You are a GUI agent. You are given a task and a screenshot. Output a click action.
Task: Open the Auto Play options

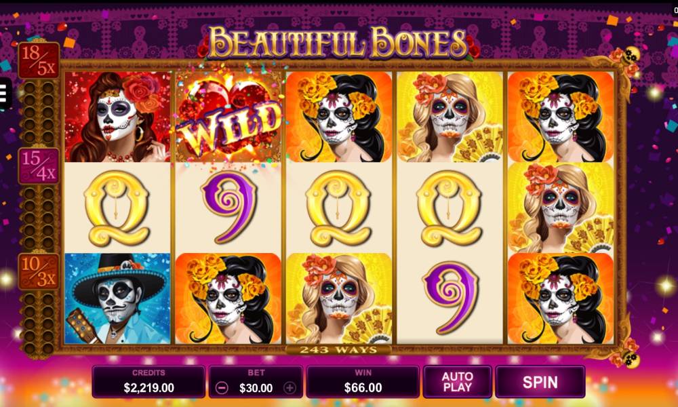(458, 382)
